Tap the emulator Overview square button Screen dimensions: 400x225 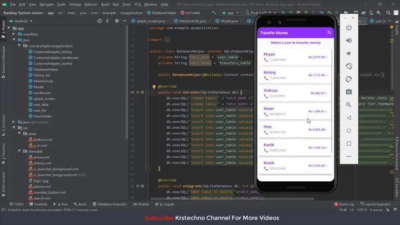pos(349,144)
